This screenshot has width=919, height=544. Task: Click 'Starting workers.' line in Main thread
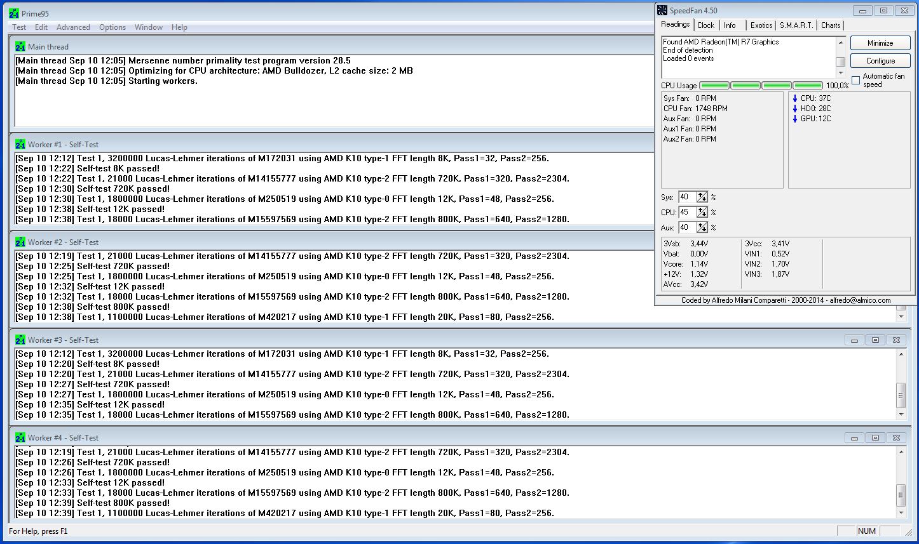(106, 81)
